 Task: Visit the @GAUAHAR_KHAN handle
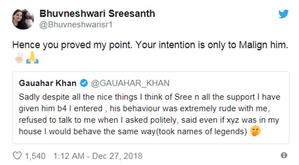130,83
